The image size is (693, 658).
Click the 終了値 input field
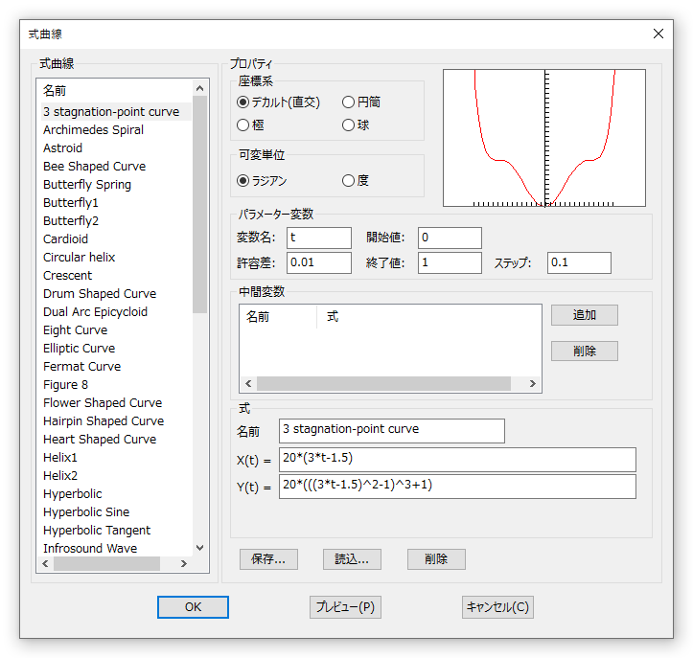450,262
